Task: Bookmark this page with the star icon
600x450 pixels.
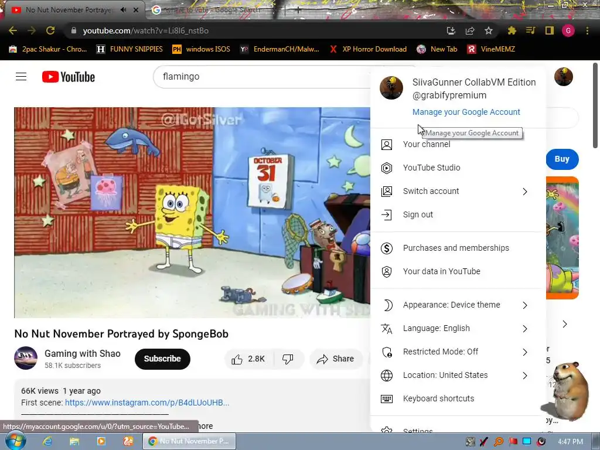Action: pyautogui.click(x=488, y=30)
